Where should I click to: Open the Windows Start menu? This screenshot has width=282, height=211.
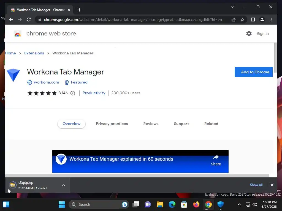click(62, 204)
